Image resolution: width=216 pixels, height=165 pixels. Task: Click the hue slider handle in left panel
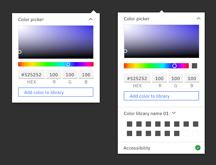click(68, 64)
